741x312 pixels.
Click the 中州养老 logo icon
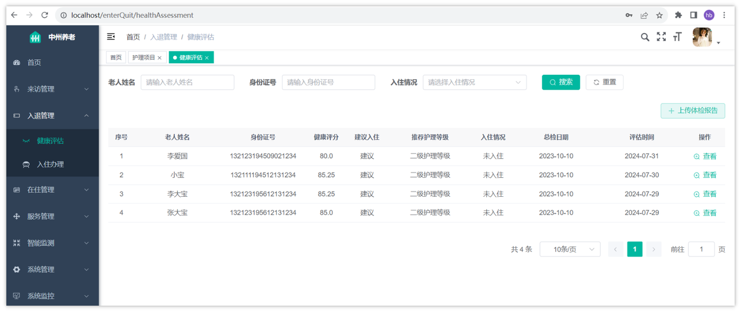coord(35,37)
